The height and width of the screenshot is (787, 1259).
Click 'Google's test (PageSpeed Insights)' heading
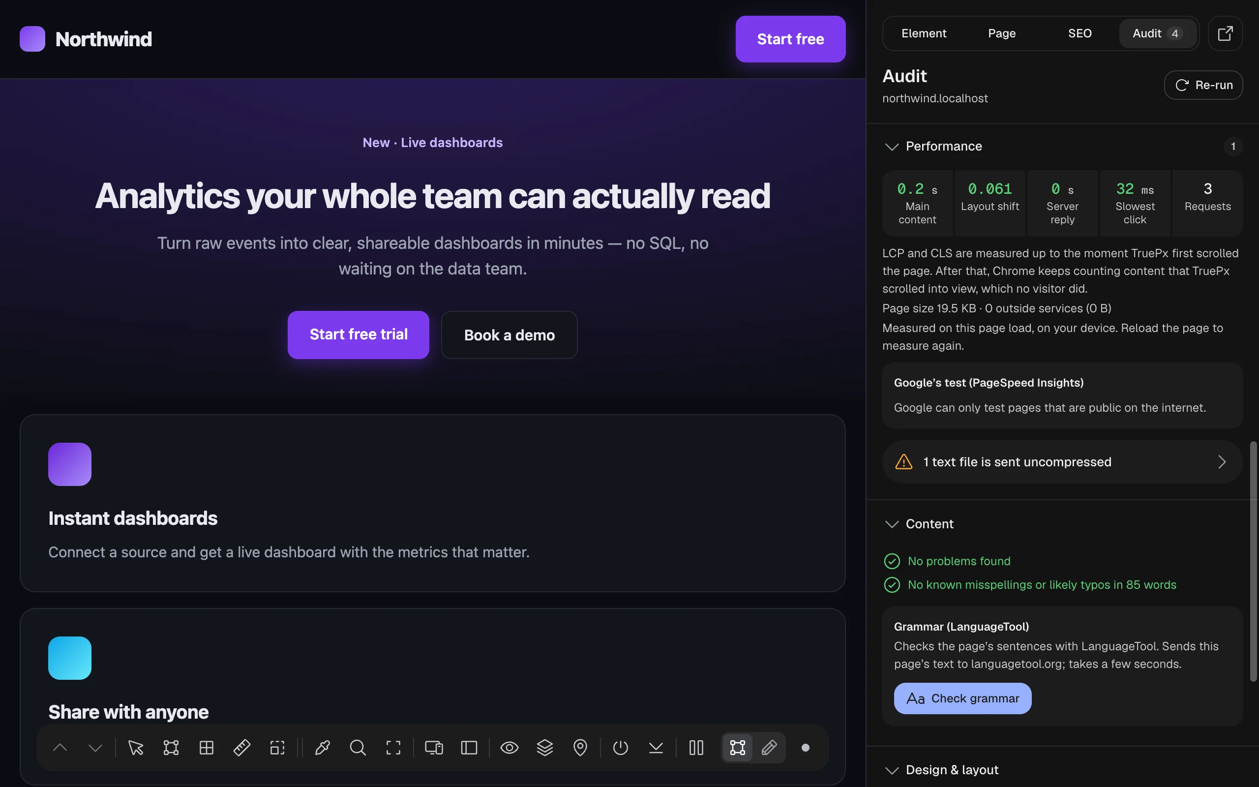(989, 383)
